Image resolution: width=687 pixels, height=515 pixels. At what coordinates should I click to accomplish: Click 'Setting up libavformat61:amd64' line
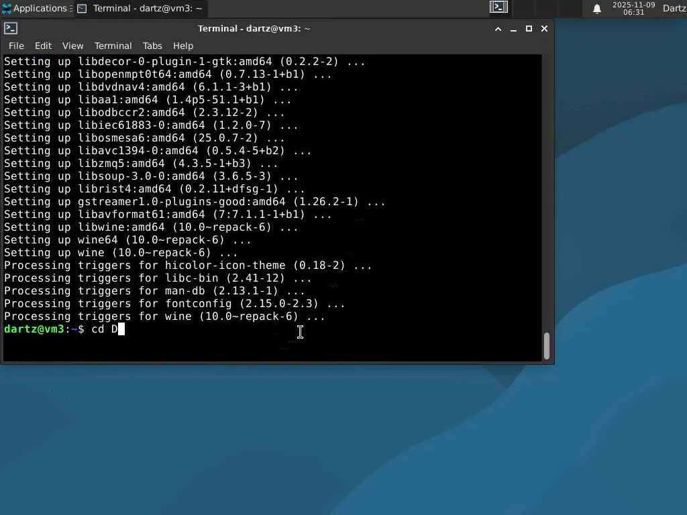click(x=168, y=215)
